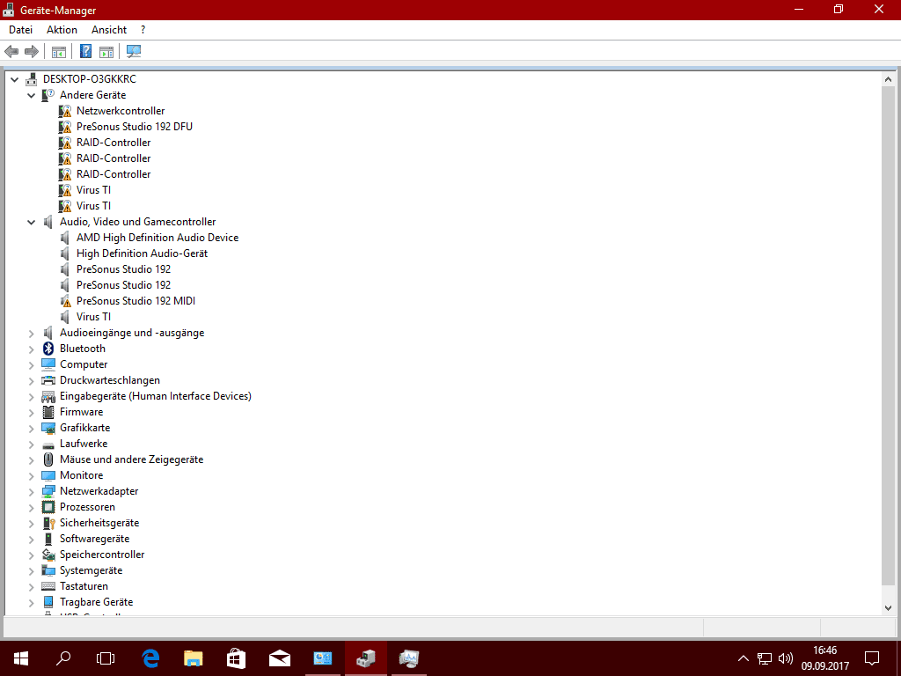Click the vertical scrollbar thumb
The height and width of the screenshot is (676, 901).
[889, 336]
